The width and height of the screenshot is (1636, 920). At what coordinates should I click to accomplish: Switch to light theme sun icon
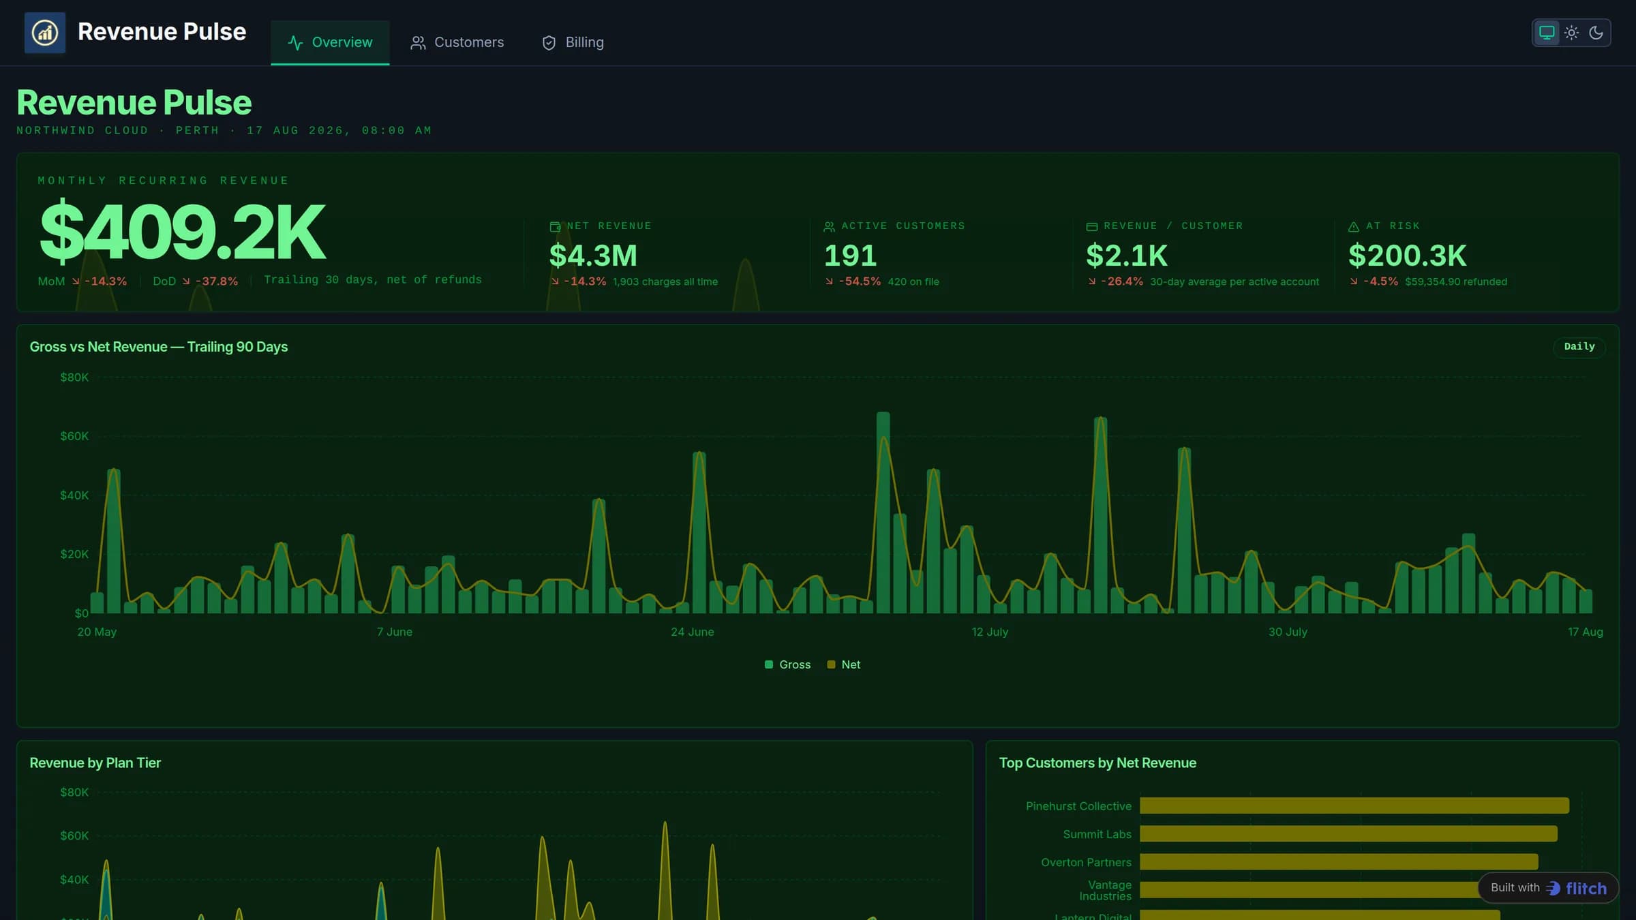pos(1571,32)
